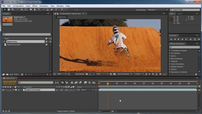
Task: Select the Selection arrow tool
Action: 5,9
